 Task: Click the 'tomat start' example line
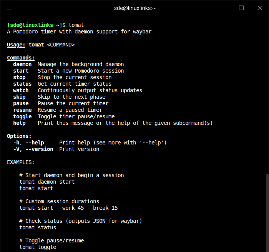coord(36,188)
